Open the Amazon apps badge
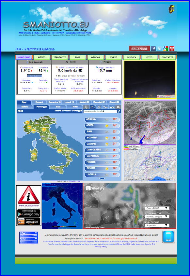The height and width of the screenshot is (276, 190). click(x=29, y=221)
